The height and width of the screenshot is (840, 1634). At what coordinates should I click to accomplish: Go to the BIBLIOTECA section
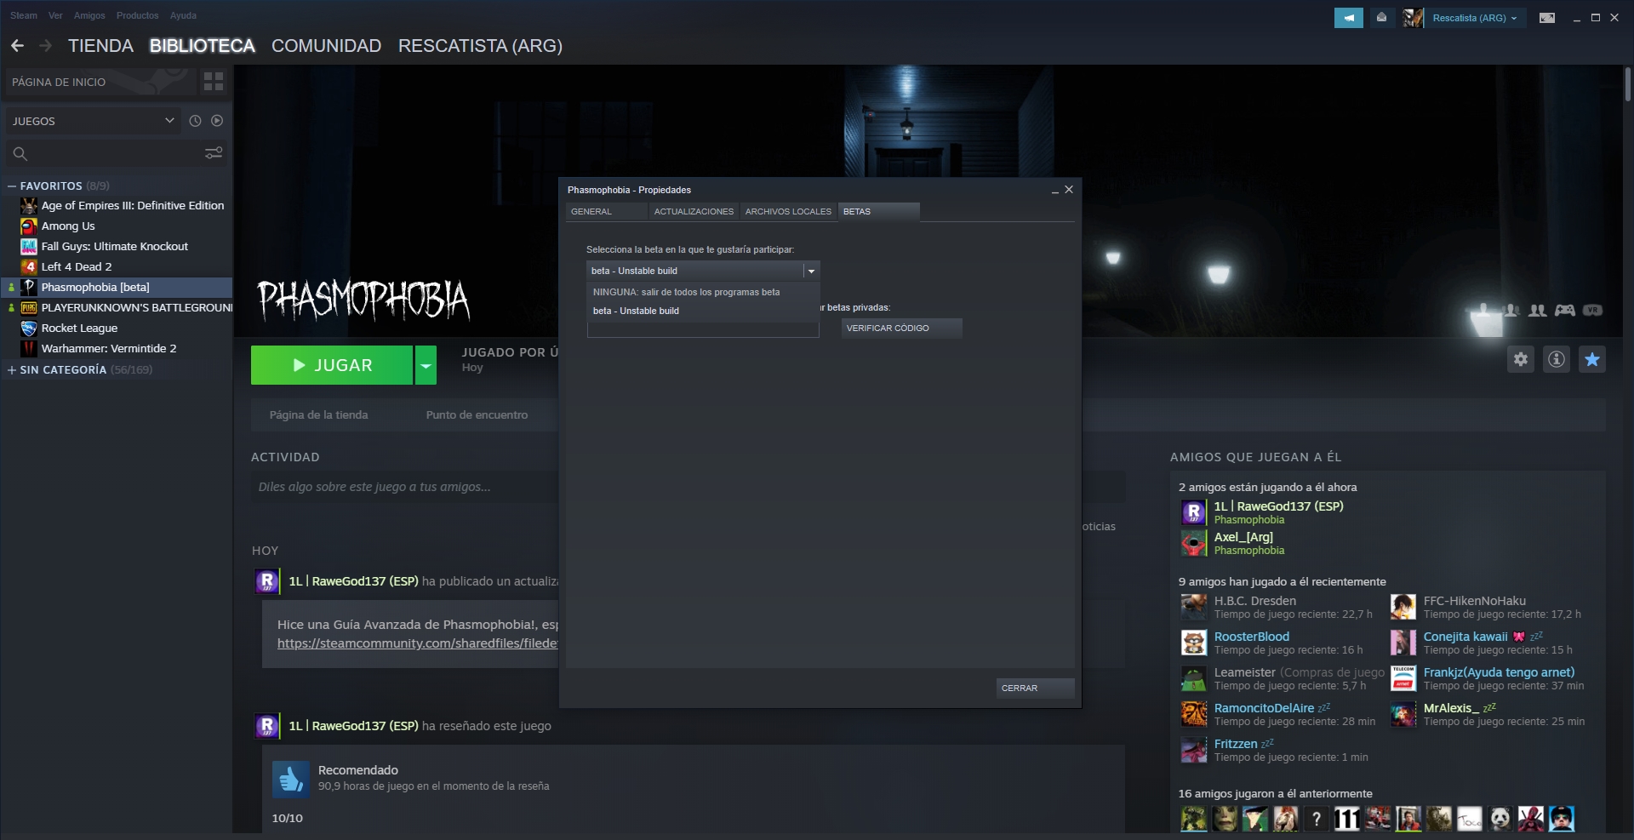coord(202,46)
